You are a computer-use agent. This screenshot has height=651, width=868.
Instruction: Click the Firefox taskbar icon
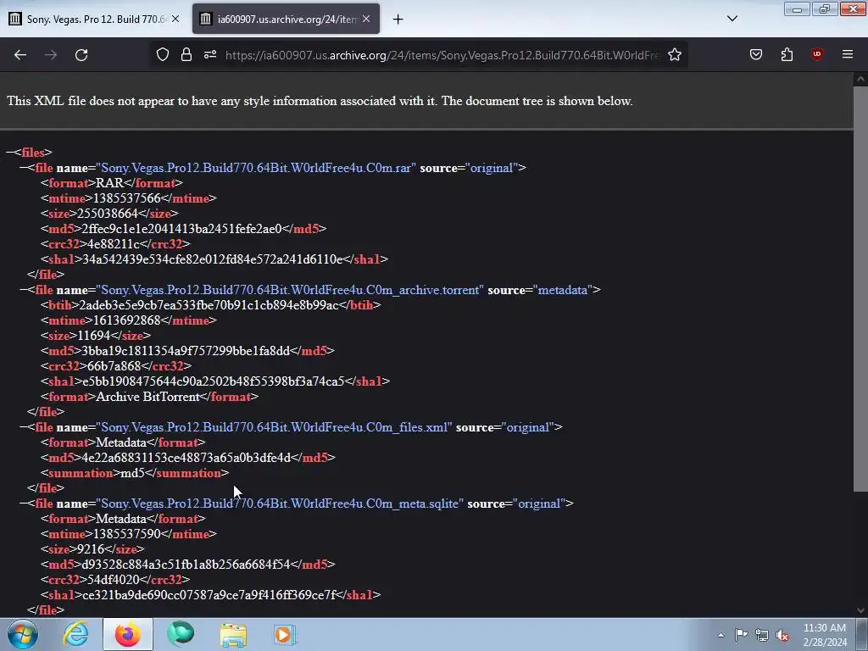point(128,634)
